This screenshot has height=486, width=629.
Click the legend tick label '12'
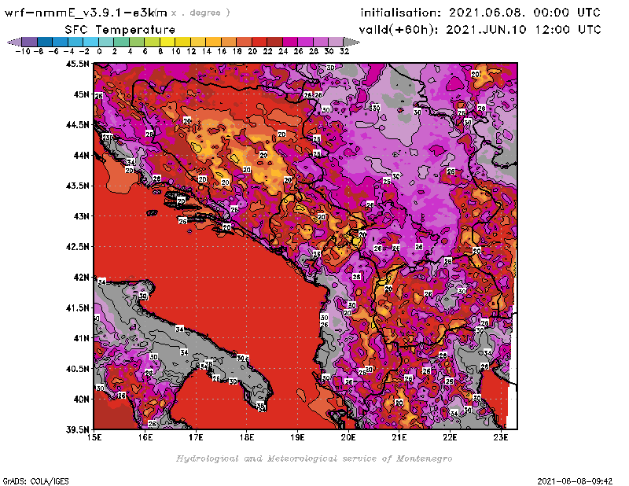pos(191,51)
